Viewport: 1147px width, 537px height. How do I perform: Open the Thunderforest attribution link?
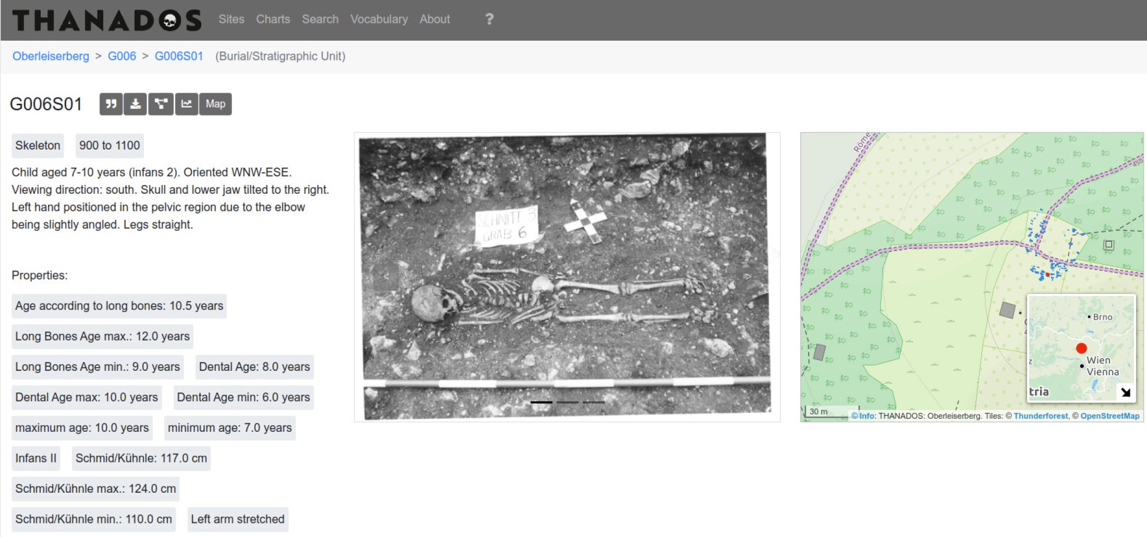[x=1041, y=416]
